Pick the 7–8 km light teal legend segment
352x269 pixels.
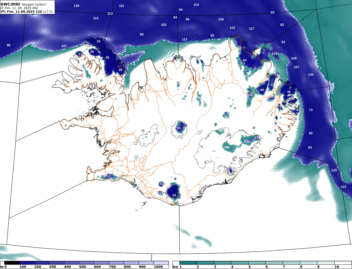291,263
